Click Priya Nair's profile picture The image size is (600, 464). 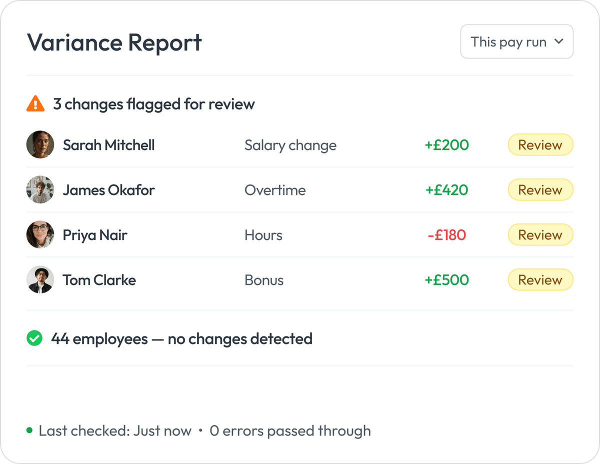click(40, 234)
